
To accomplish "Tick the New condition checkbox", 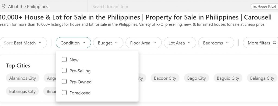I will [x=64, y=59].
